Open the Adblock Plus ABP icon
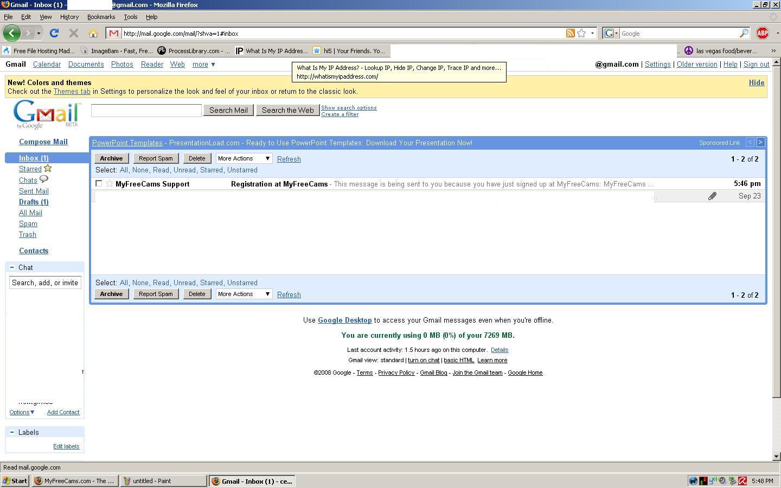 click(x=762, y=33)
